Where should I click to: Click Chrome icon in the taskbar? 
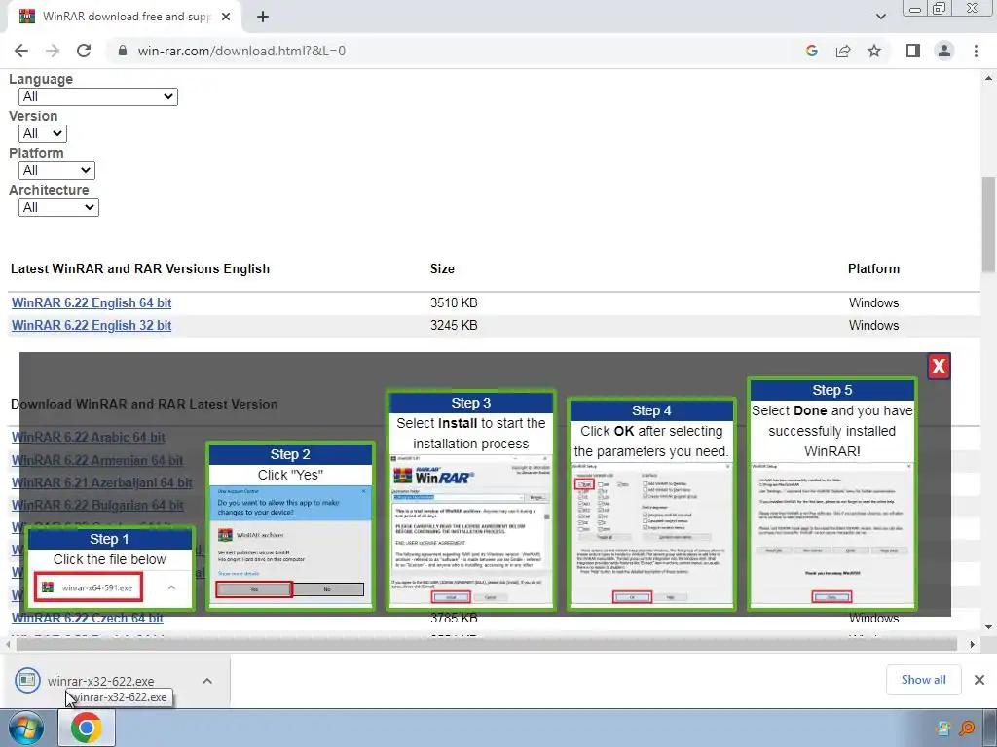(87, 728)
